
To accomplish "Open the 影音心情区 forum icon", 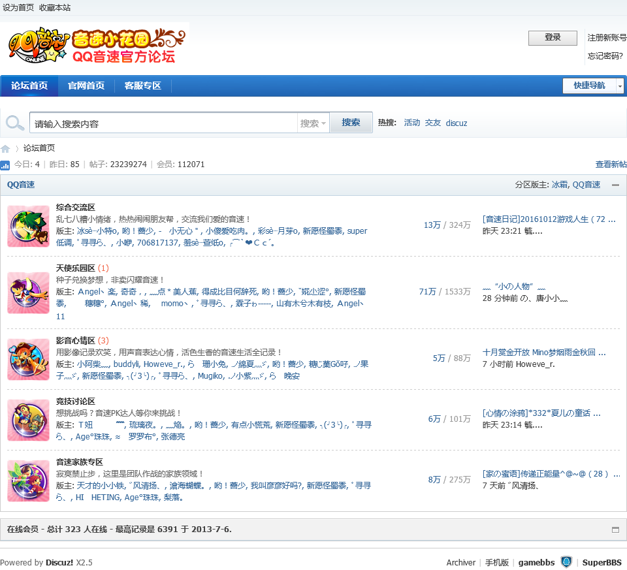I will click(x=28, y=359).
